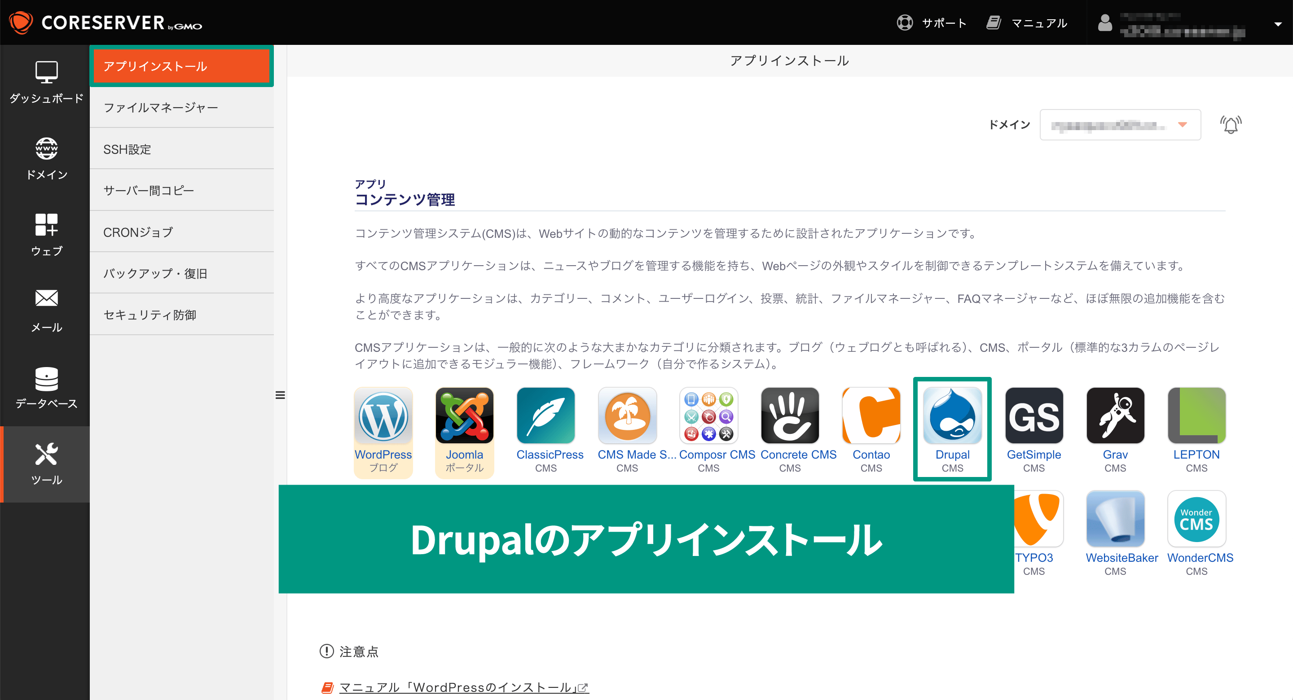
Task: Click the user account avatar icon
Action: [1105, 22]
